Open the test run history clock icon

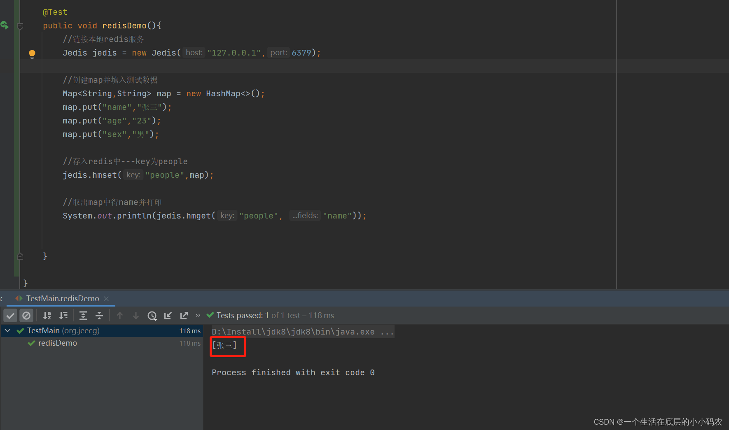(x=152, y=315)
